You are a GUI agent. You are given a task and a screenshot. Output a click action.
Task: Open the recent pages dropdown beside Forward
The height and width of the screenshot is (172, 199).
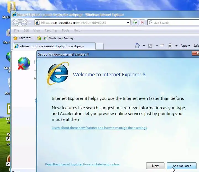(30, 23)
